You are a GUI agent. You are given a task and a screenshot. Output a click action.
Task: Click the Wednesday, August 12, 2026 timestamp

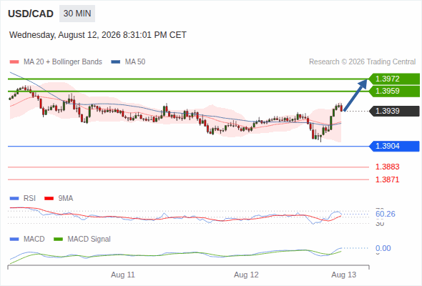[98, 35]
